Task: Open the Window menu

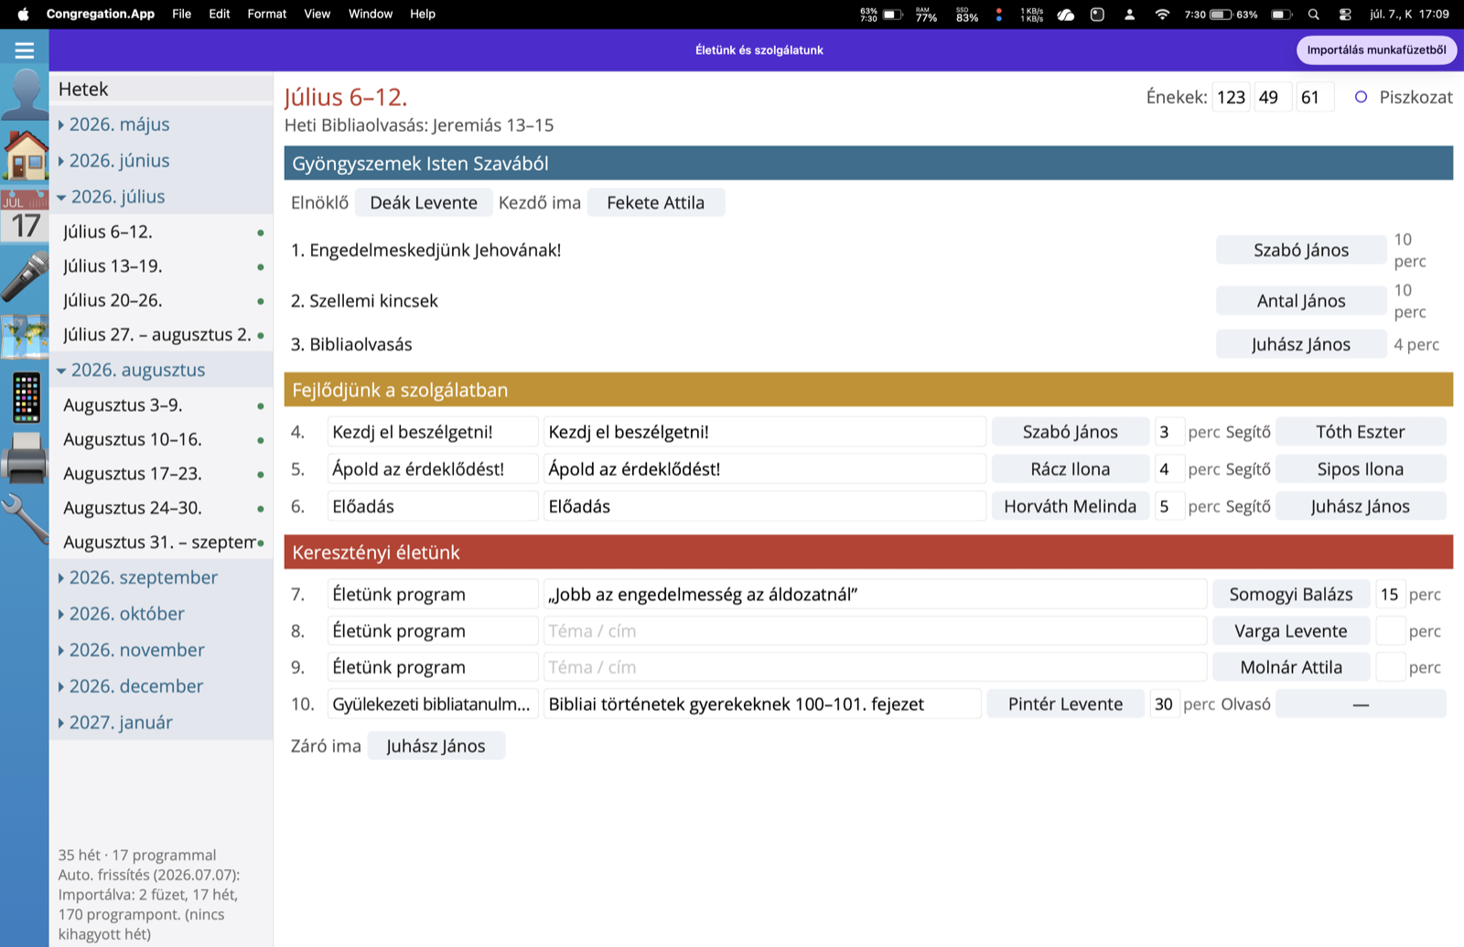Action: tap(371, 14)
